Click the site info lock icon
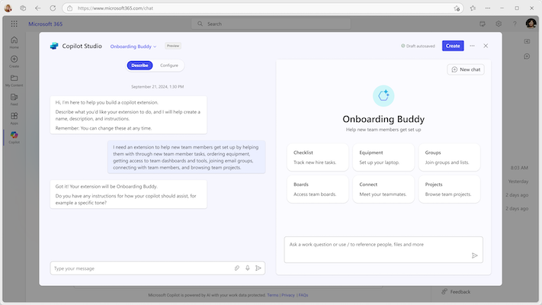The width and height of the screenshot is (542, 305). coord(70,8)
